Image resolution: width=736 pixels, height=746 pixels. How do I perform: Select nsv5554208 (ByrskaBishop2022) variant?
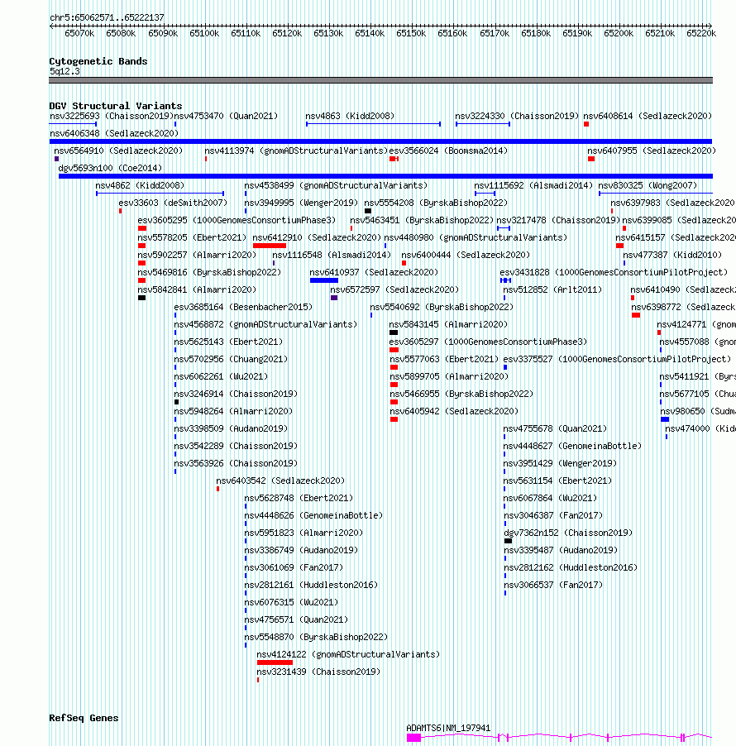coord(436,203)
